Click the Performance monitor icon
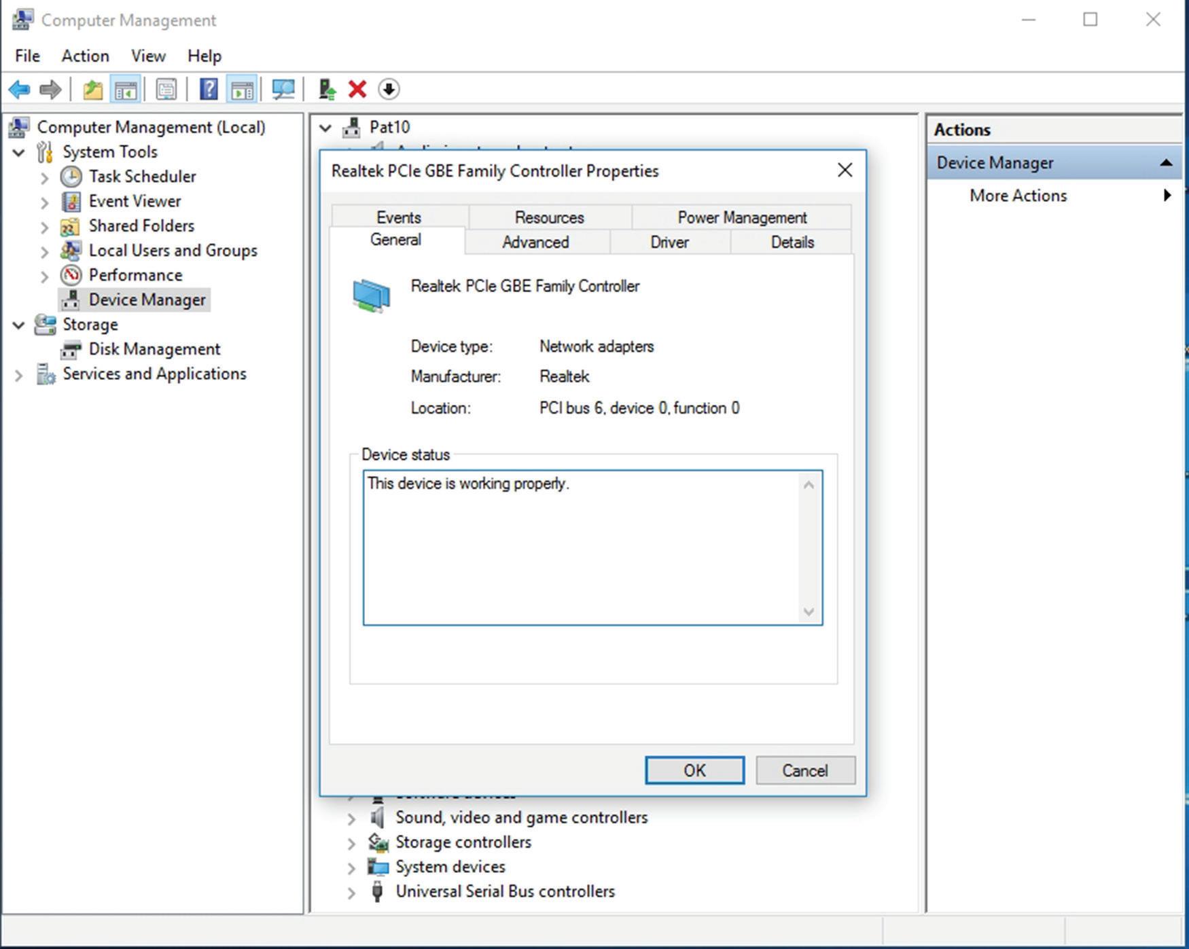The width and height of the screenshot is (1189, 949). [71, 275]
